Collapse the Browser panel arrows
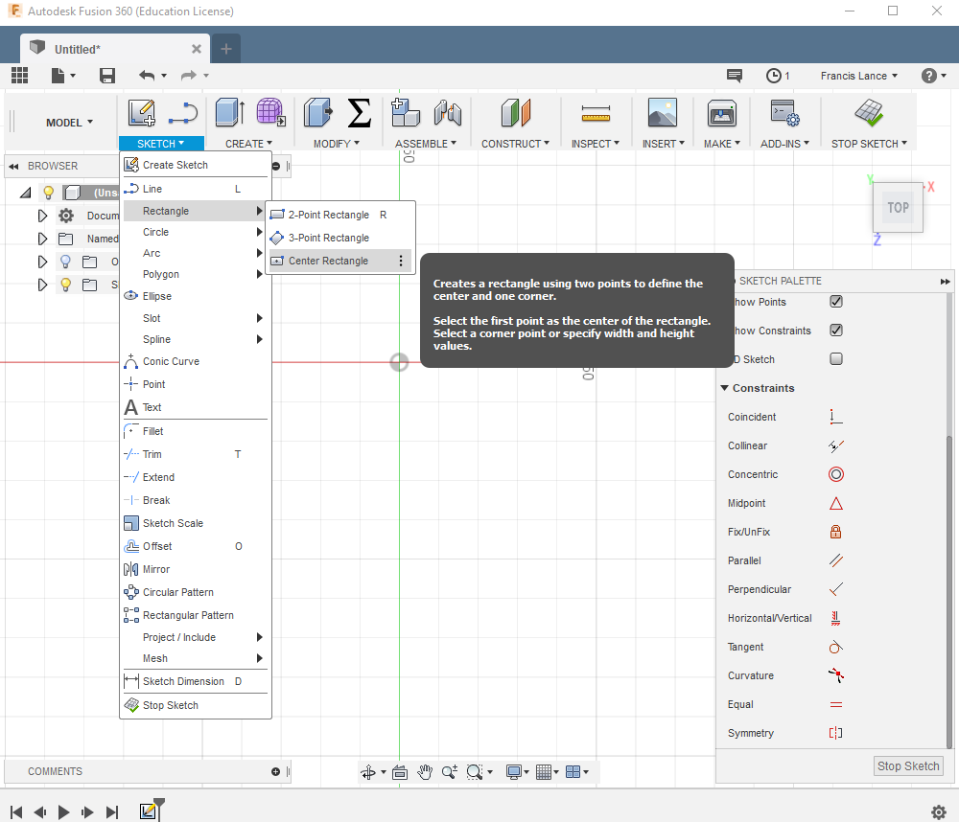 (13, 167)
